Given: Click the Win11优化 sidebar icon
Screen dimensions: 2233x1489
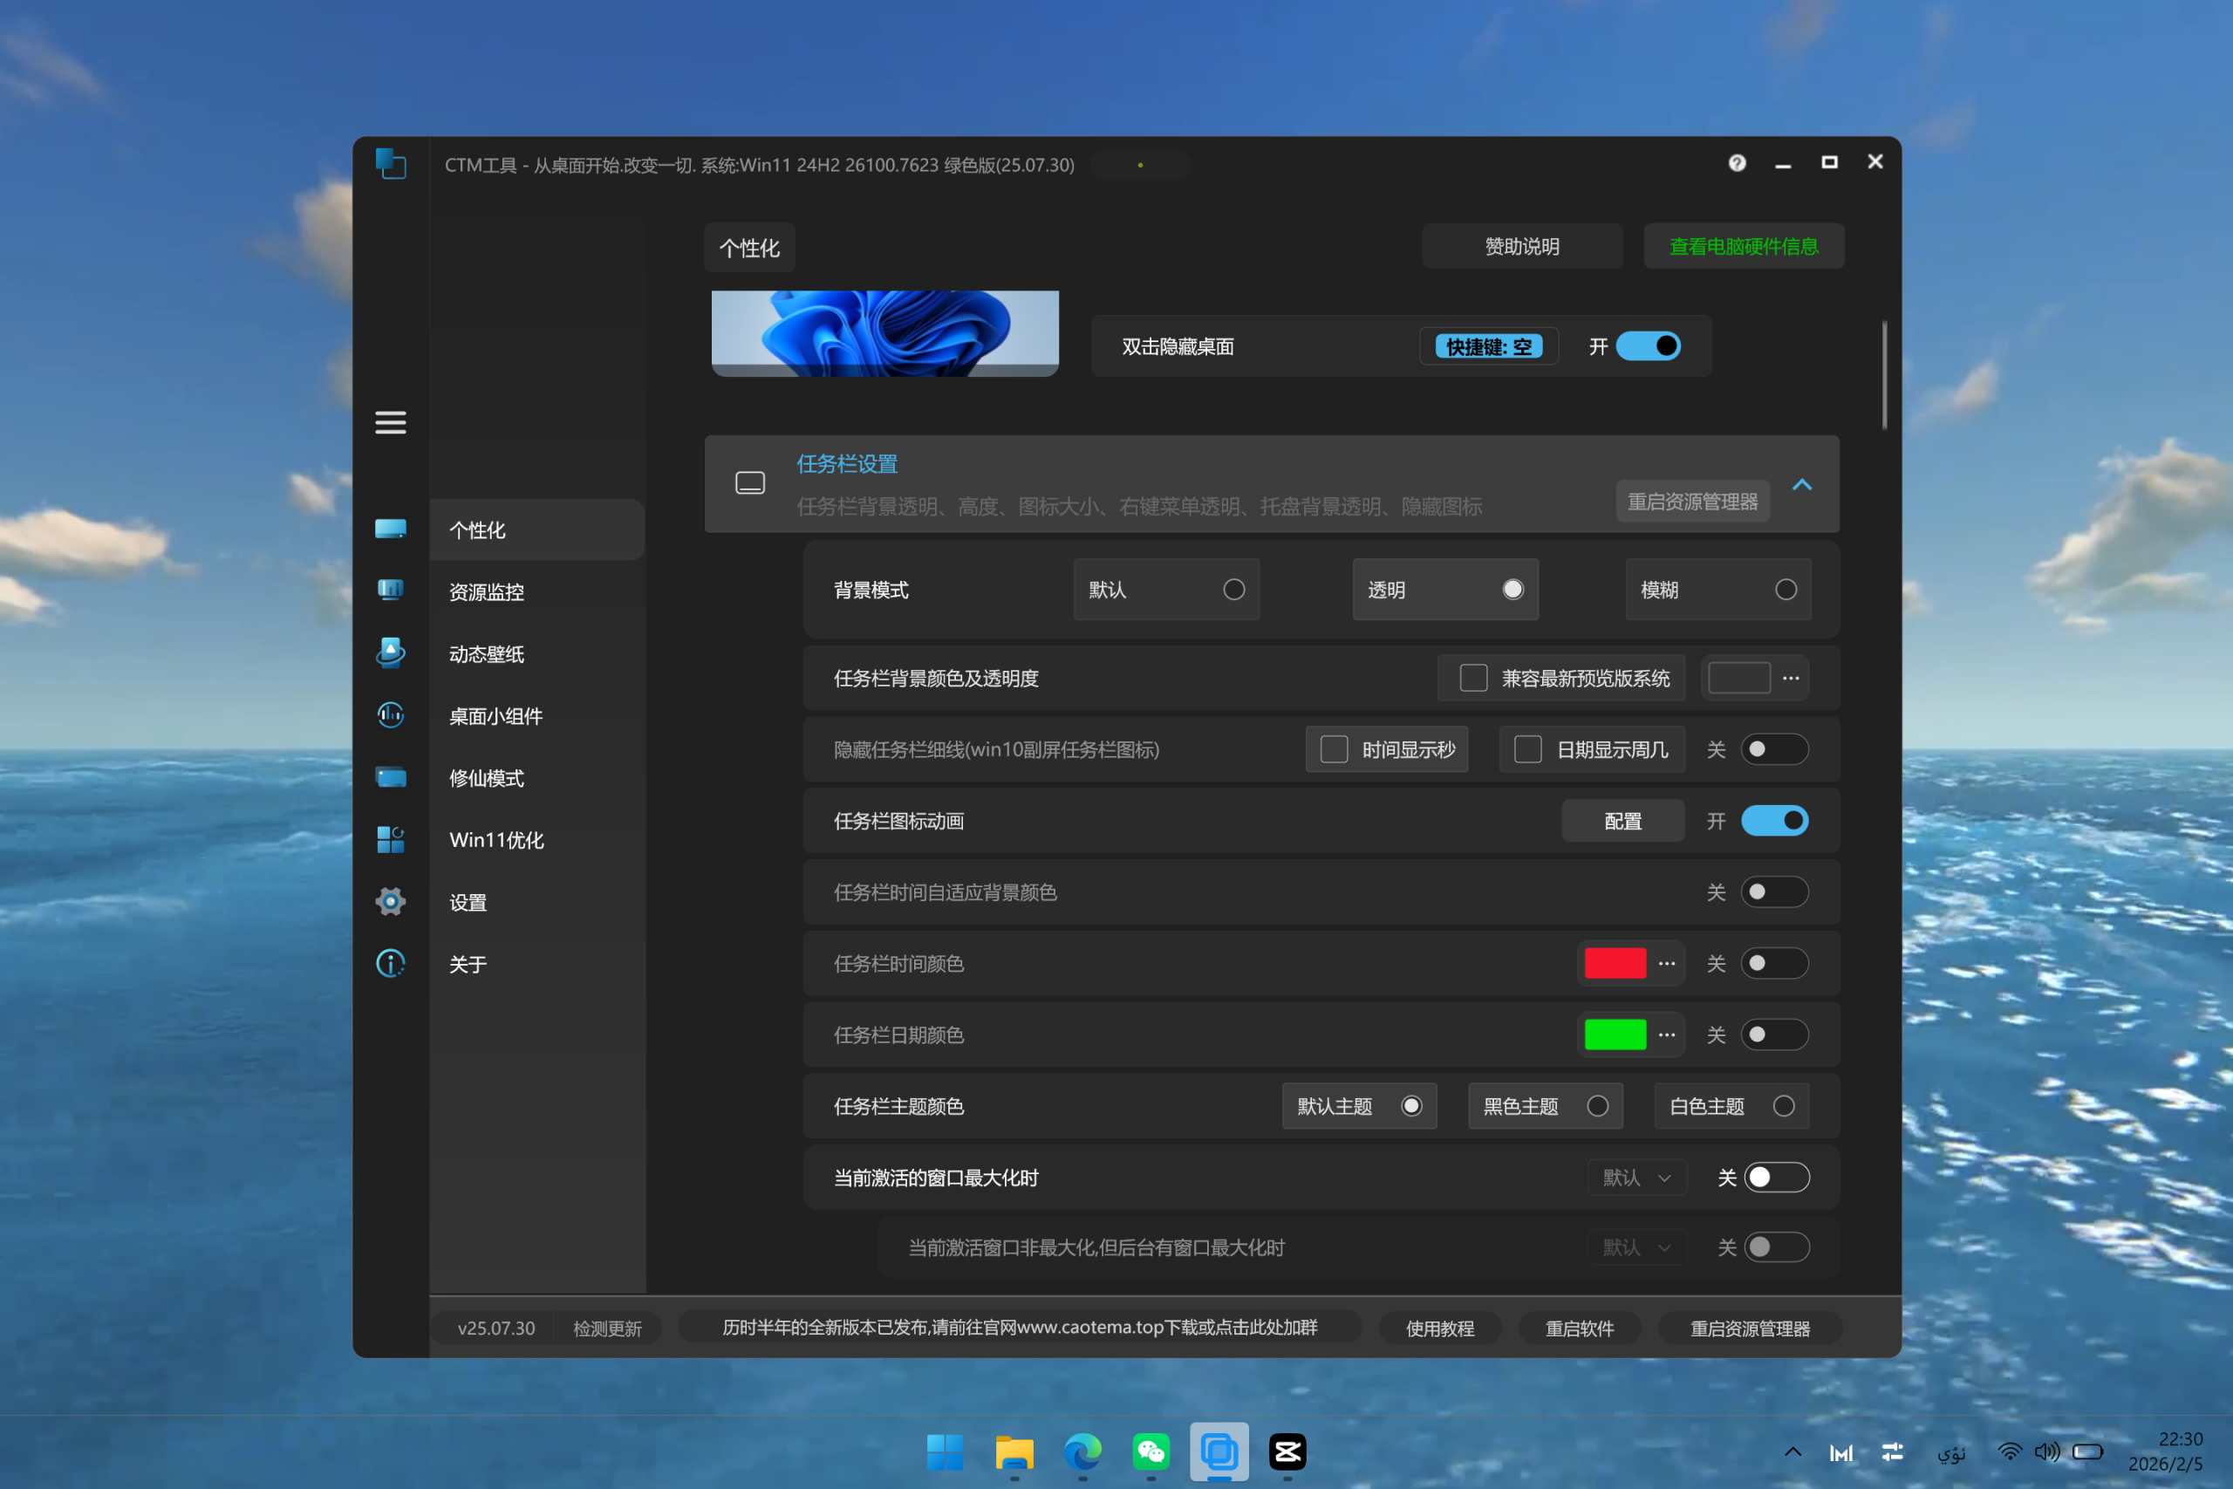Looking at the screenshot, I should [x=390, y=839].
